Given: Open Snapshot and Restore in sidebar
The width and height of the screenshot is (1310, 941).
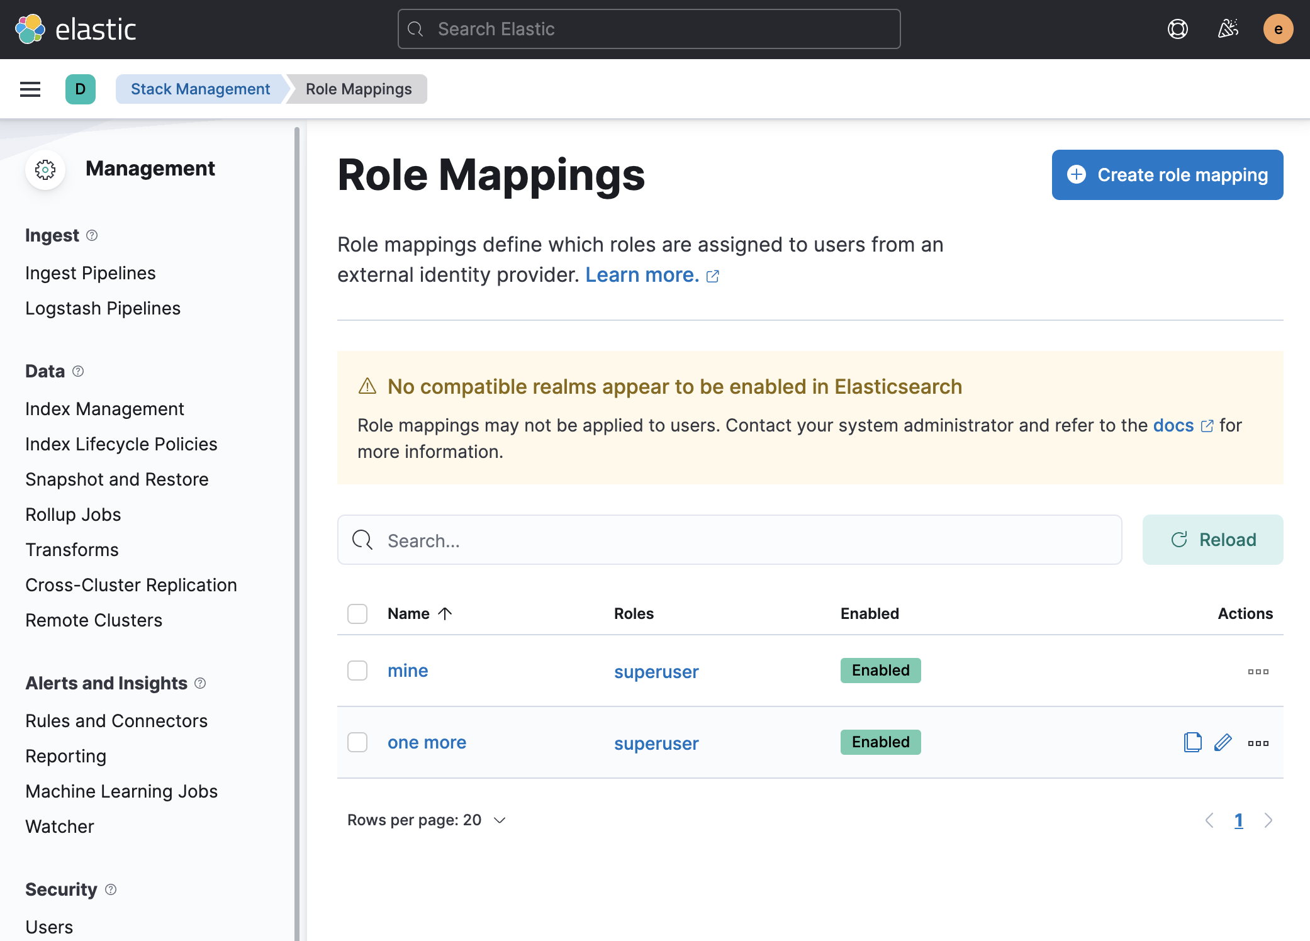Looking at the screenshot, I should pos(116,479).
